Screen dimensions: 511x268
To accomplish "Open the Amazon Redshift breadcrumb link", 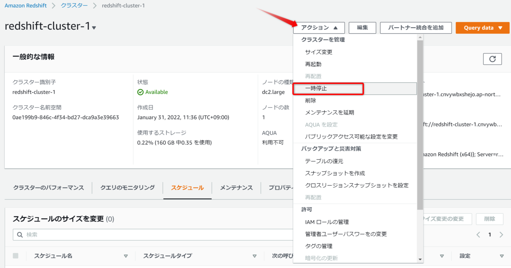I will click(x=26, y=6).
